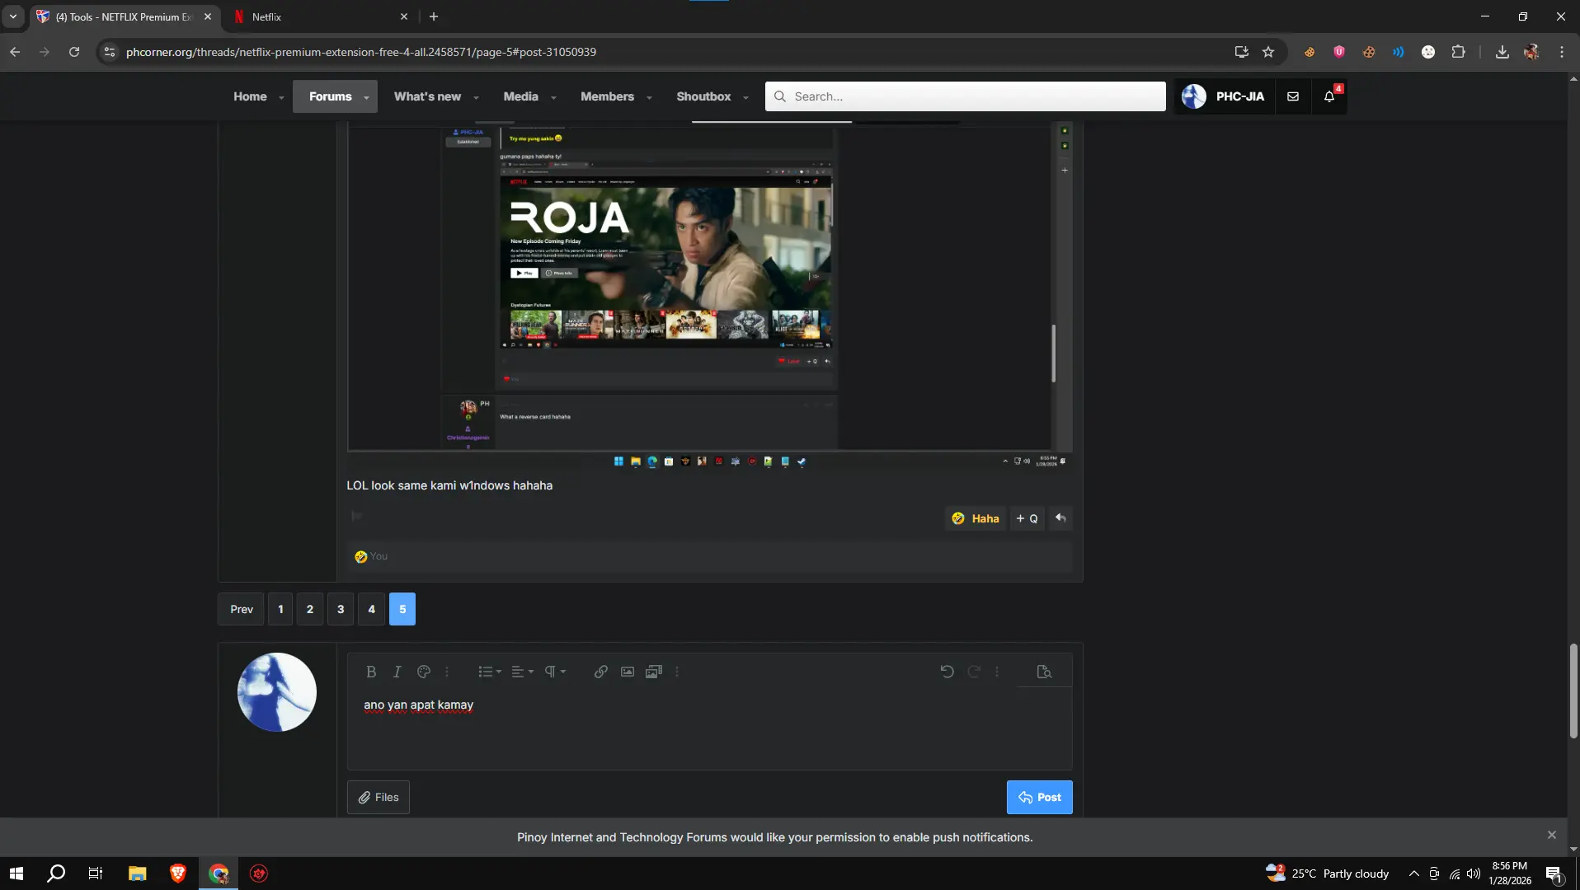Open the What's new menu item
The width and height of the screenshot is (1580, 890).
coord(427,96)
